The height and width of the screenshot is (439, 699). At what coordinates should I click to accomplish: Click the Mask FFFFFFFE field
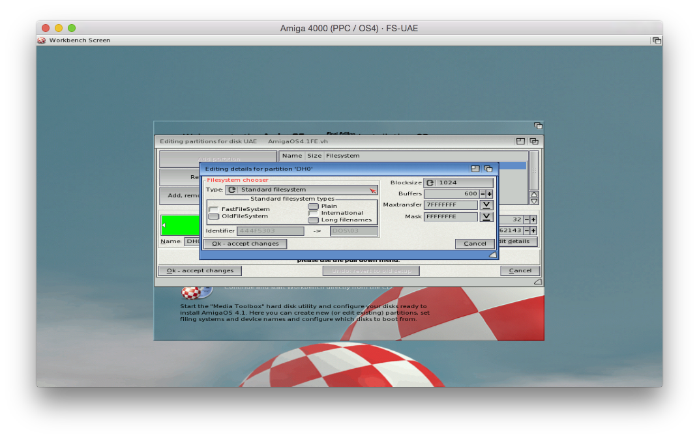tap(451, 217)
